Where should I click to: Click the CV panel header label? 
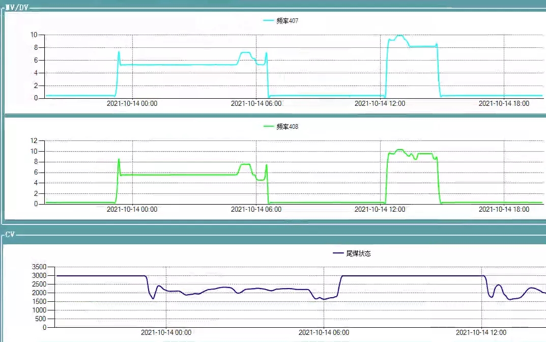pos(10,235)
